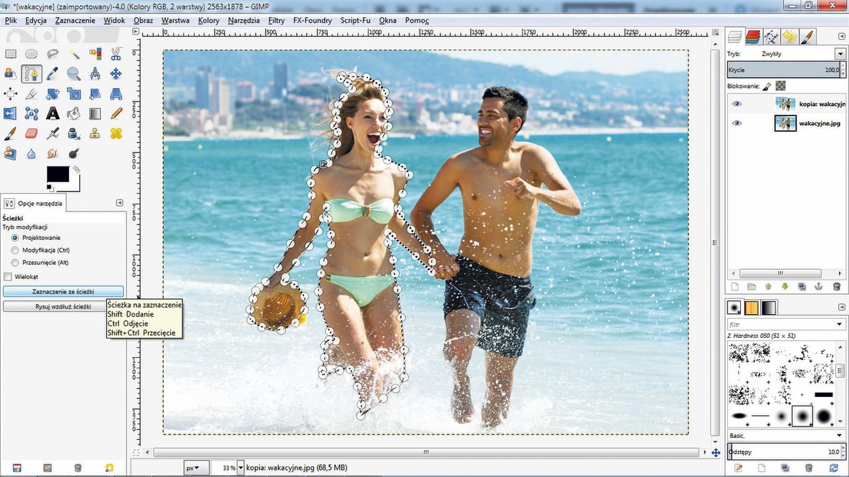This screenshot has width=849, height=477.
Task: Adjust the Krycie opacity slider
Action: (x=786, y=70)
